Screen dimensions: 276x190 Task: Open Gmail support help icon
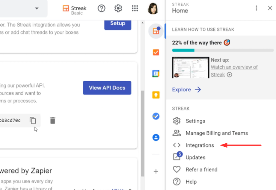point(101,8)
